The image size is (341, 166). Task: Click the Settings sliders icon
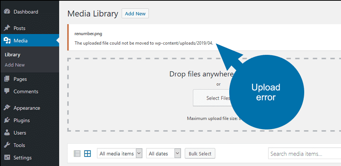pos(7,158)
